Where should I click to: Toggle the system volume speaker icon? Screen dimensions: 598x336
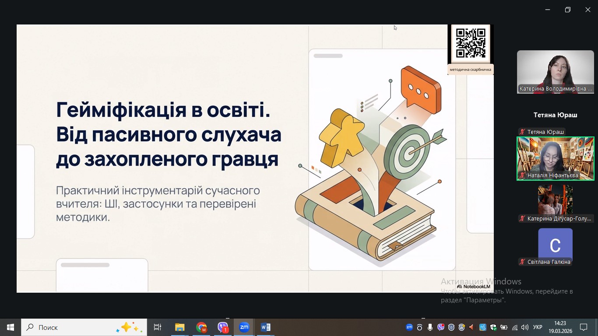525,327
